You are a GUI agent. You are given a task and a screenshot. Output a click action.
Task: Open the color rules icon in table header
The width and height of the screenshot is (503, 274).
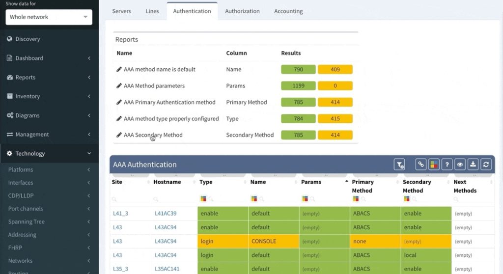pyautogui.click(x=434, y=164)
